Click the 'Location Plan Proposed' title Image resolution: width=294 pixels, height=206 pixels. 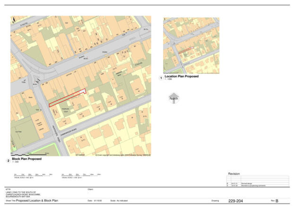(x=182, y=76)
